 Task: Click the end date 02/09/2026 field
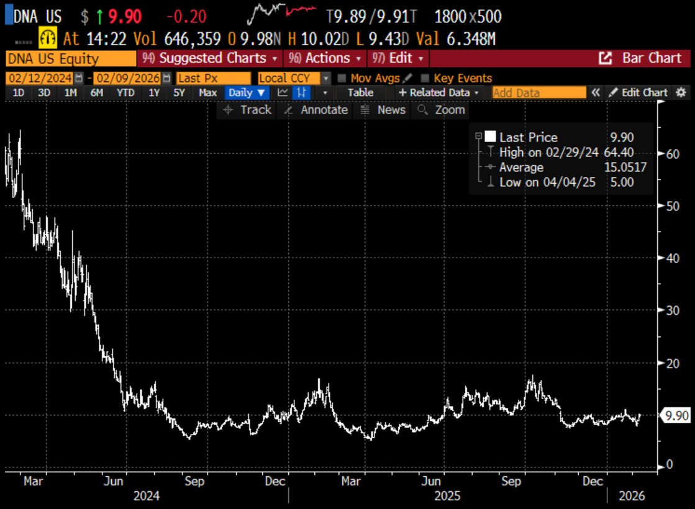point(128,78)
